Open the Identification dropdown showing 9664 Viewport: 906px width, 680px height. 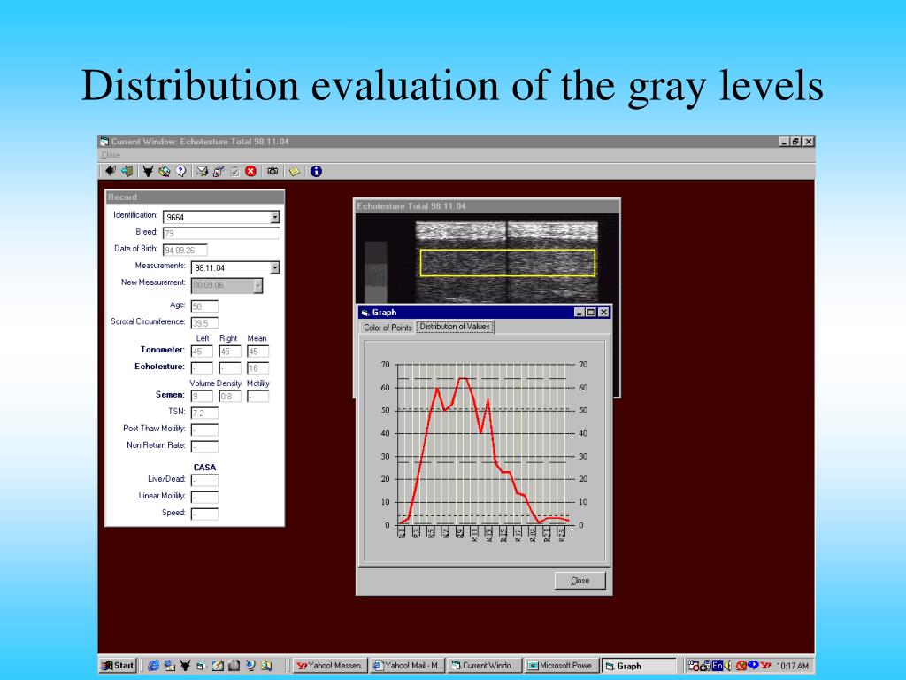275,217
